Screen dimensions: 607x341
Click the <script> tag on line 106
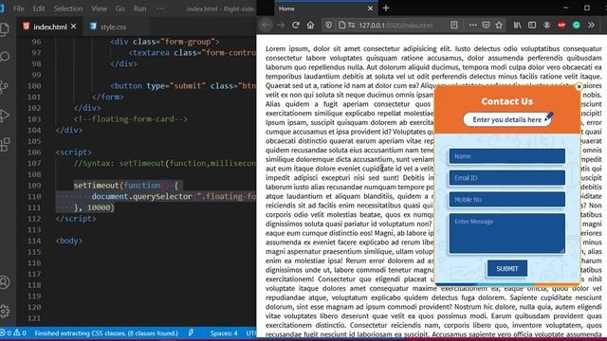[74, 153]
